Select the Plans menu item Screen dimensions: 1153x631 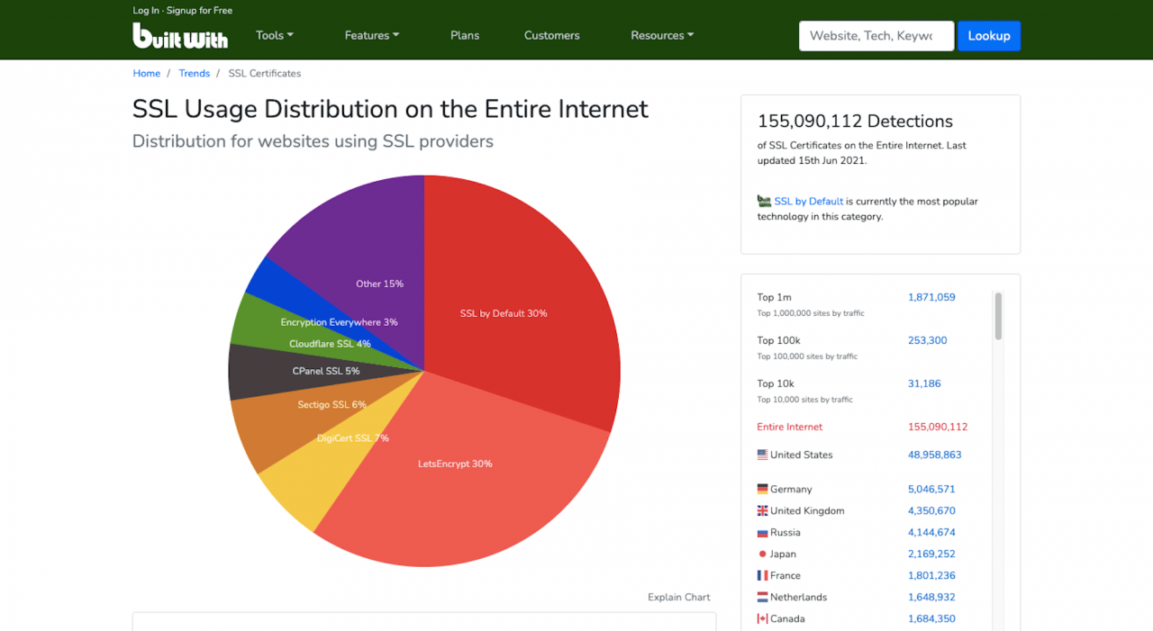[x=465, y=35]
